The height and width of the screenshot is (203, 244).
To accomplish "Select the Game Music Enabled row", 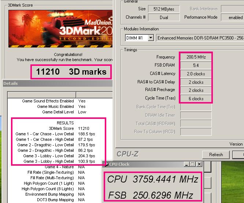I will pyautogui.click(x=60, y=106).
